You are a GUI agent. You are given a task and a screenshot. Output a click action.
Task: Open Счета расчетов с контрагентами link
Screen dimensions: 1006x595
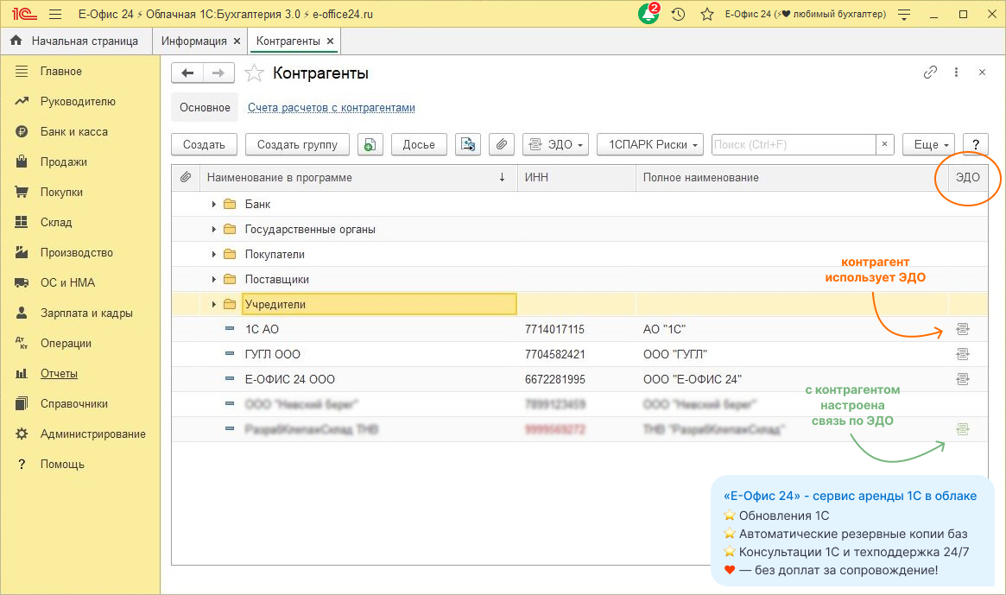point(331,108)
